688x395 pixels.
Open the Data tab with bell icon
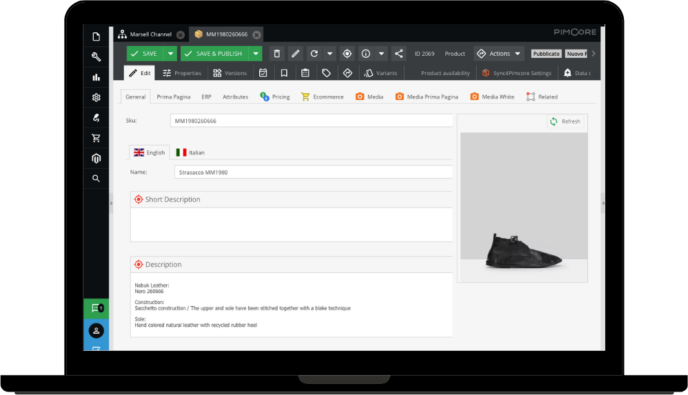point(578,73)
